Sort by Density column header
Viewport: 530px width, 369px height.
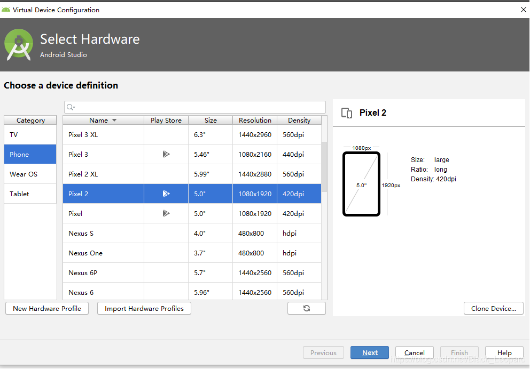pos(299,121)
